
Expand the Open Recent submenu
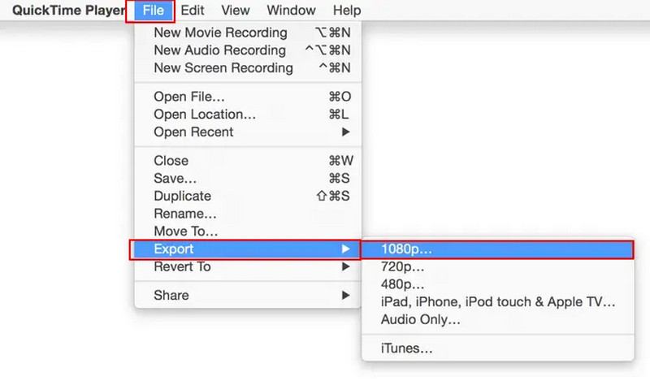point(193,132)
